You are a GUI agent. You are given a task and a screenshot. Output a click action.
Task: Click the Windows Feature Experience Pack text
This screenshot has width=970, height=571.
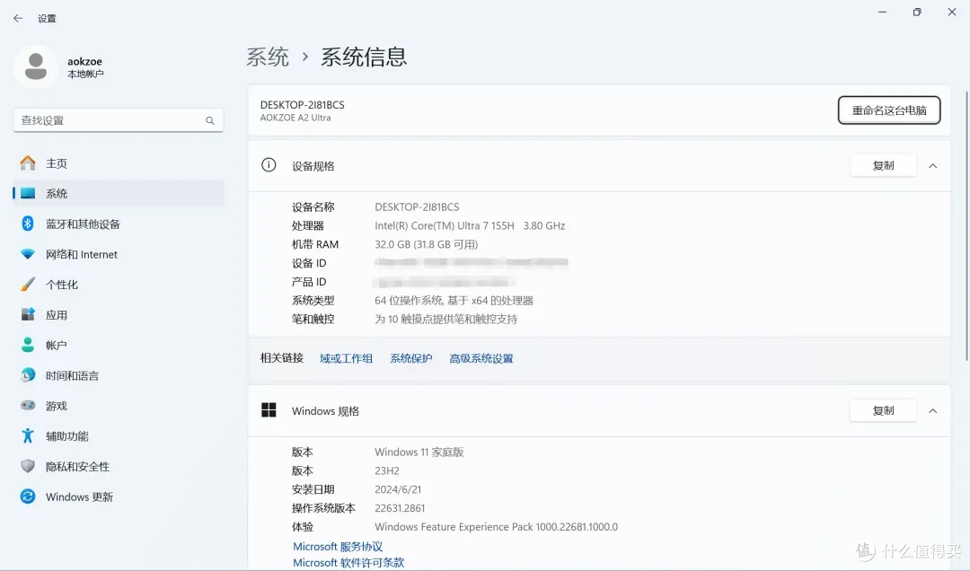496,527
